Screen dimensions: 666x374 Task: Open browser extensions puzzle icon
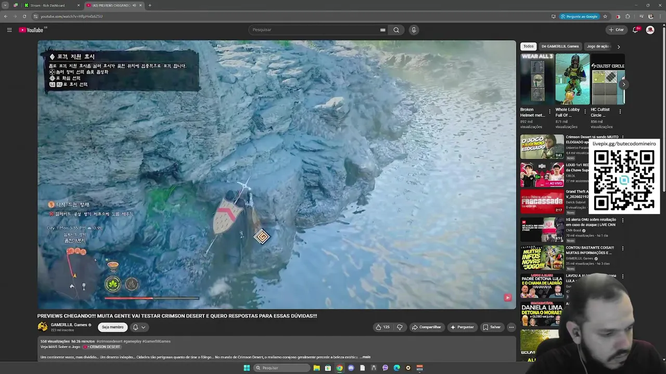coord(627,16)
